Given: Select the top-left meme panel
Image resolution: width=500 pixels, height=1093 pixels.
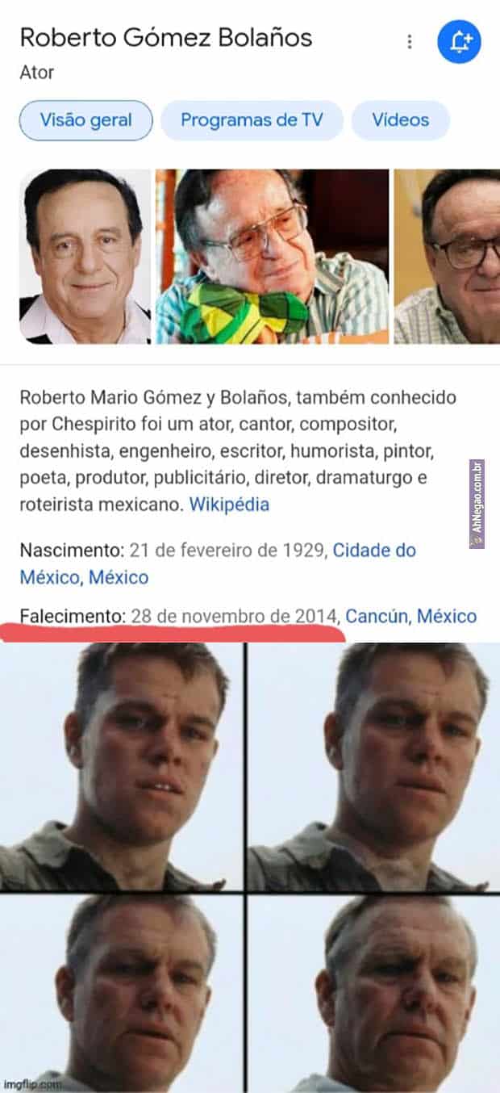Looking at the screenshot, I should point(122,766).
